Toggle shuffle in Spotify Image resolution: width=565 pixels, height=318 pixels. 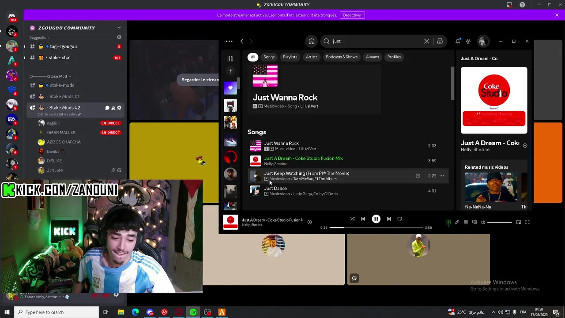click(352, 219)
